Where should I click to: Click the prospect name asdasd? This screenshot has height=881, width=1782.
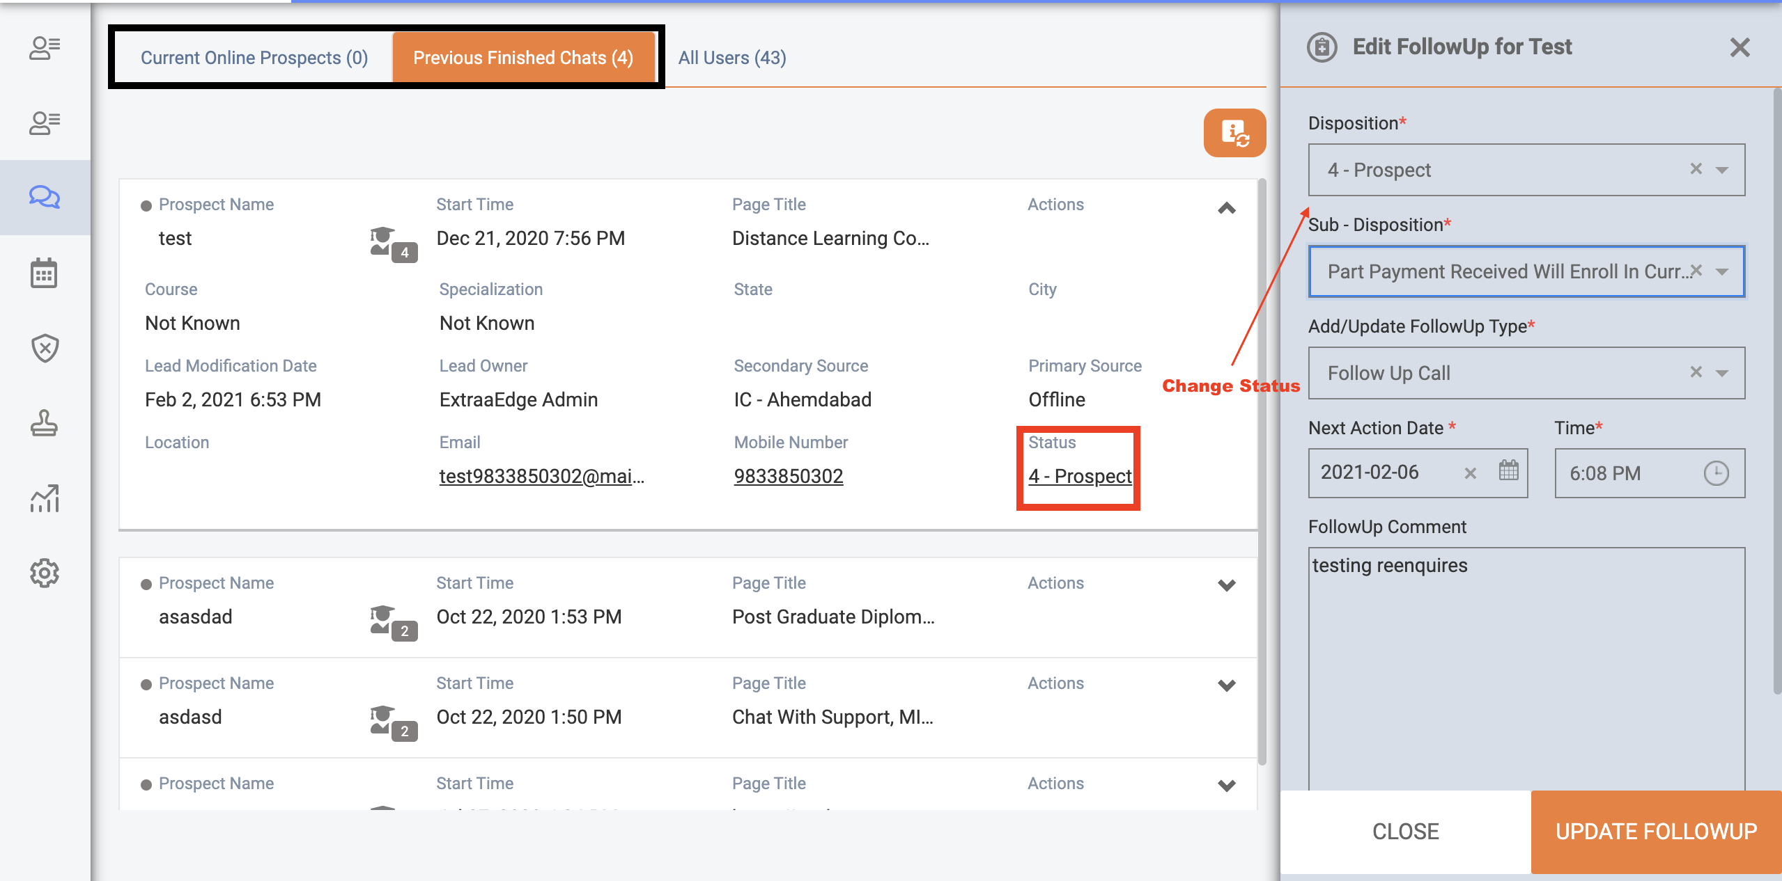[190, 717]
